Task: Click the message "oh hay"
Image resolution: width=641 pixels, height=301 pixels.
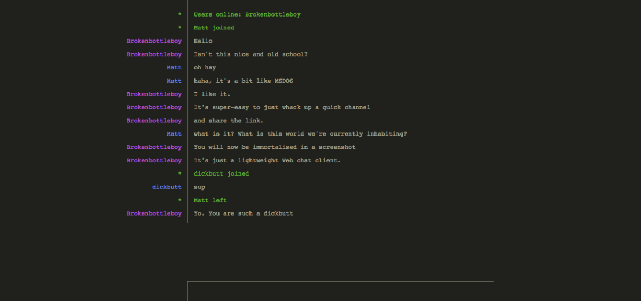Action: [x=205, y=68]
